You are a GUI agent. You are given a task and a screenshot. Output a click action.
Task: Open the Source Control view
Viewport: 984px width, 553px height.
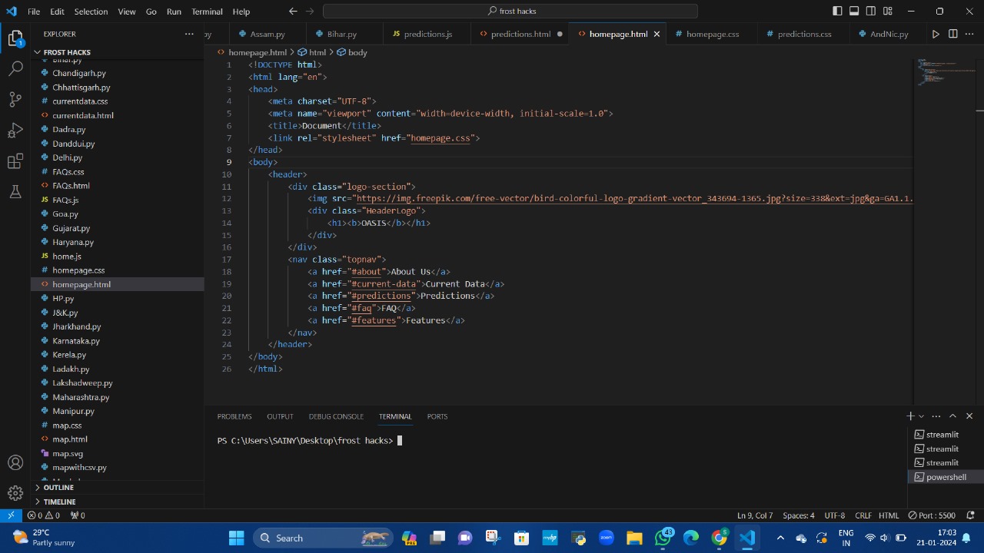(x=15, y=99)
